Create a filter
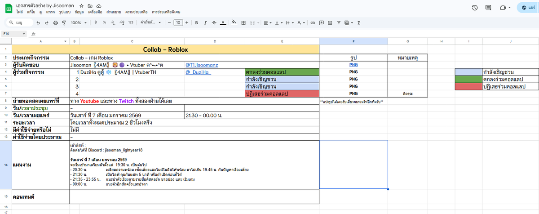 pyautogui.click(x=339, y=22)
